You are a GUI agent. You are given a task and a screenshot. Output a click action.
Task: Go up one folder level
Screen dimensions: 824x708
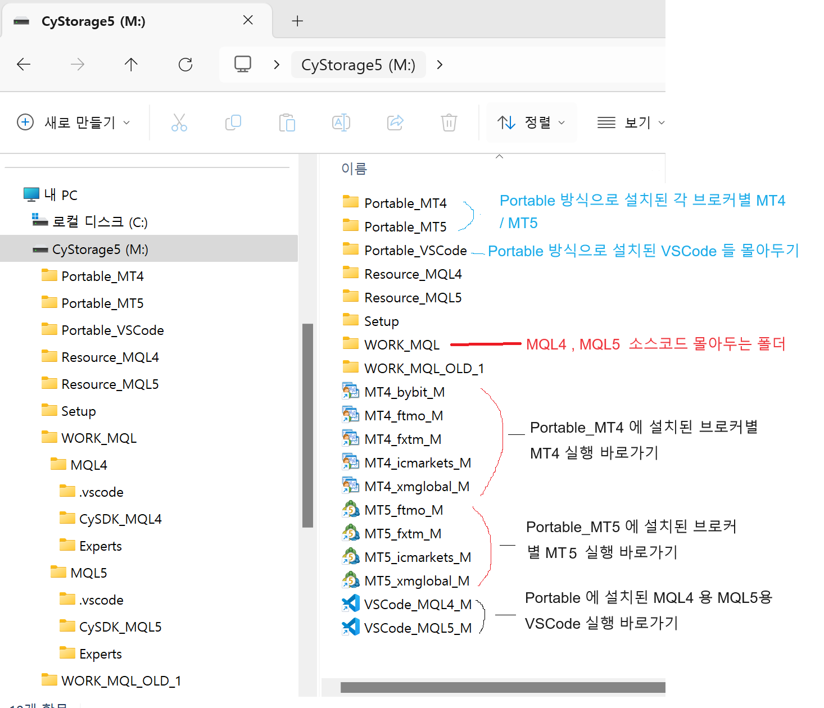pyautogui.click(x=131, y=65)
